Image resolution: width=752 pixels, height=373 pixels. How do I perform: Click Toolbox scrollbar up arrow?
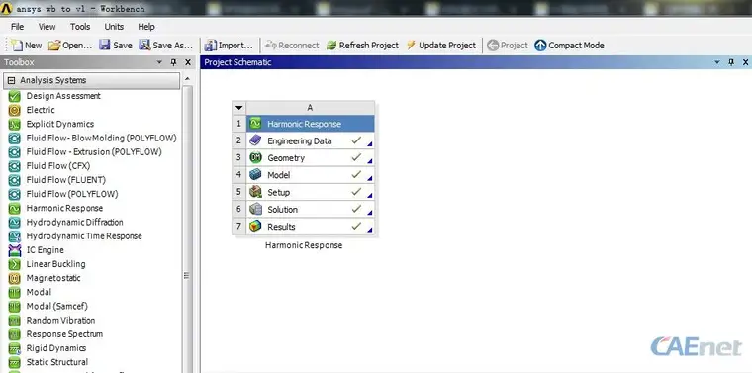pos(187,79)
